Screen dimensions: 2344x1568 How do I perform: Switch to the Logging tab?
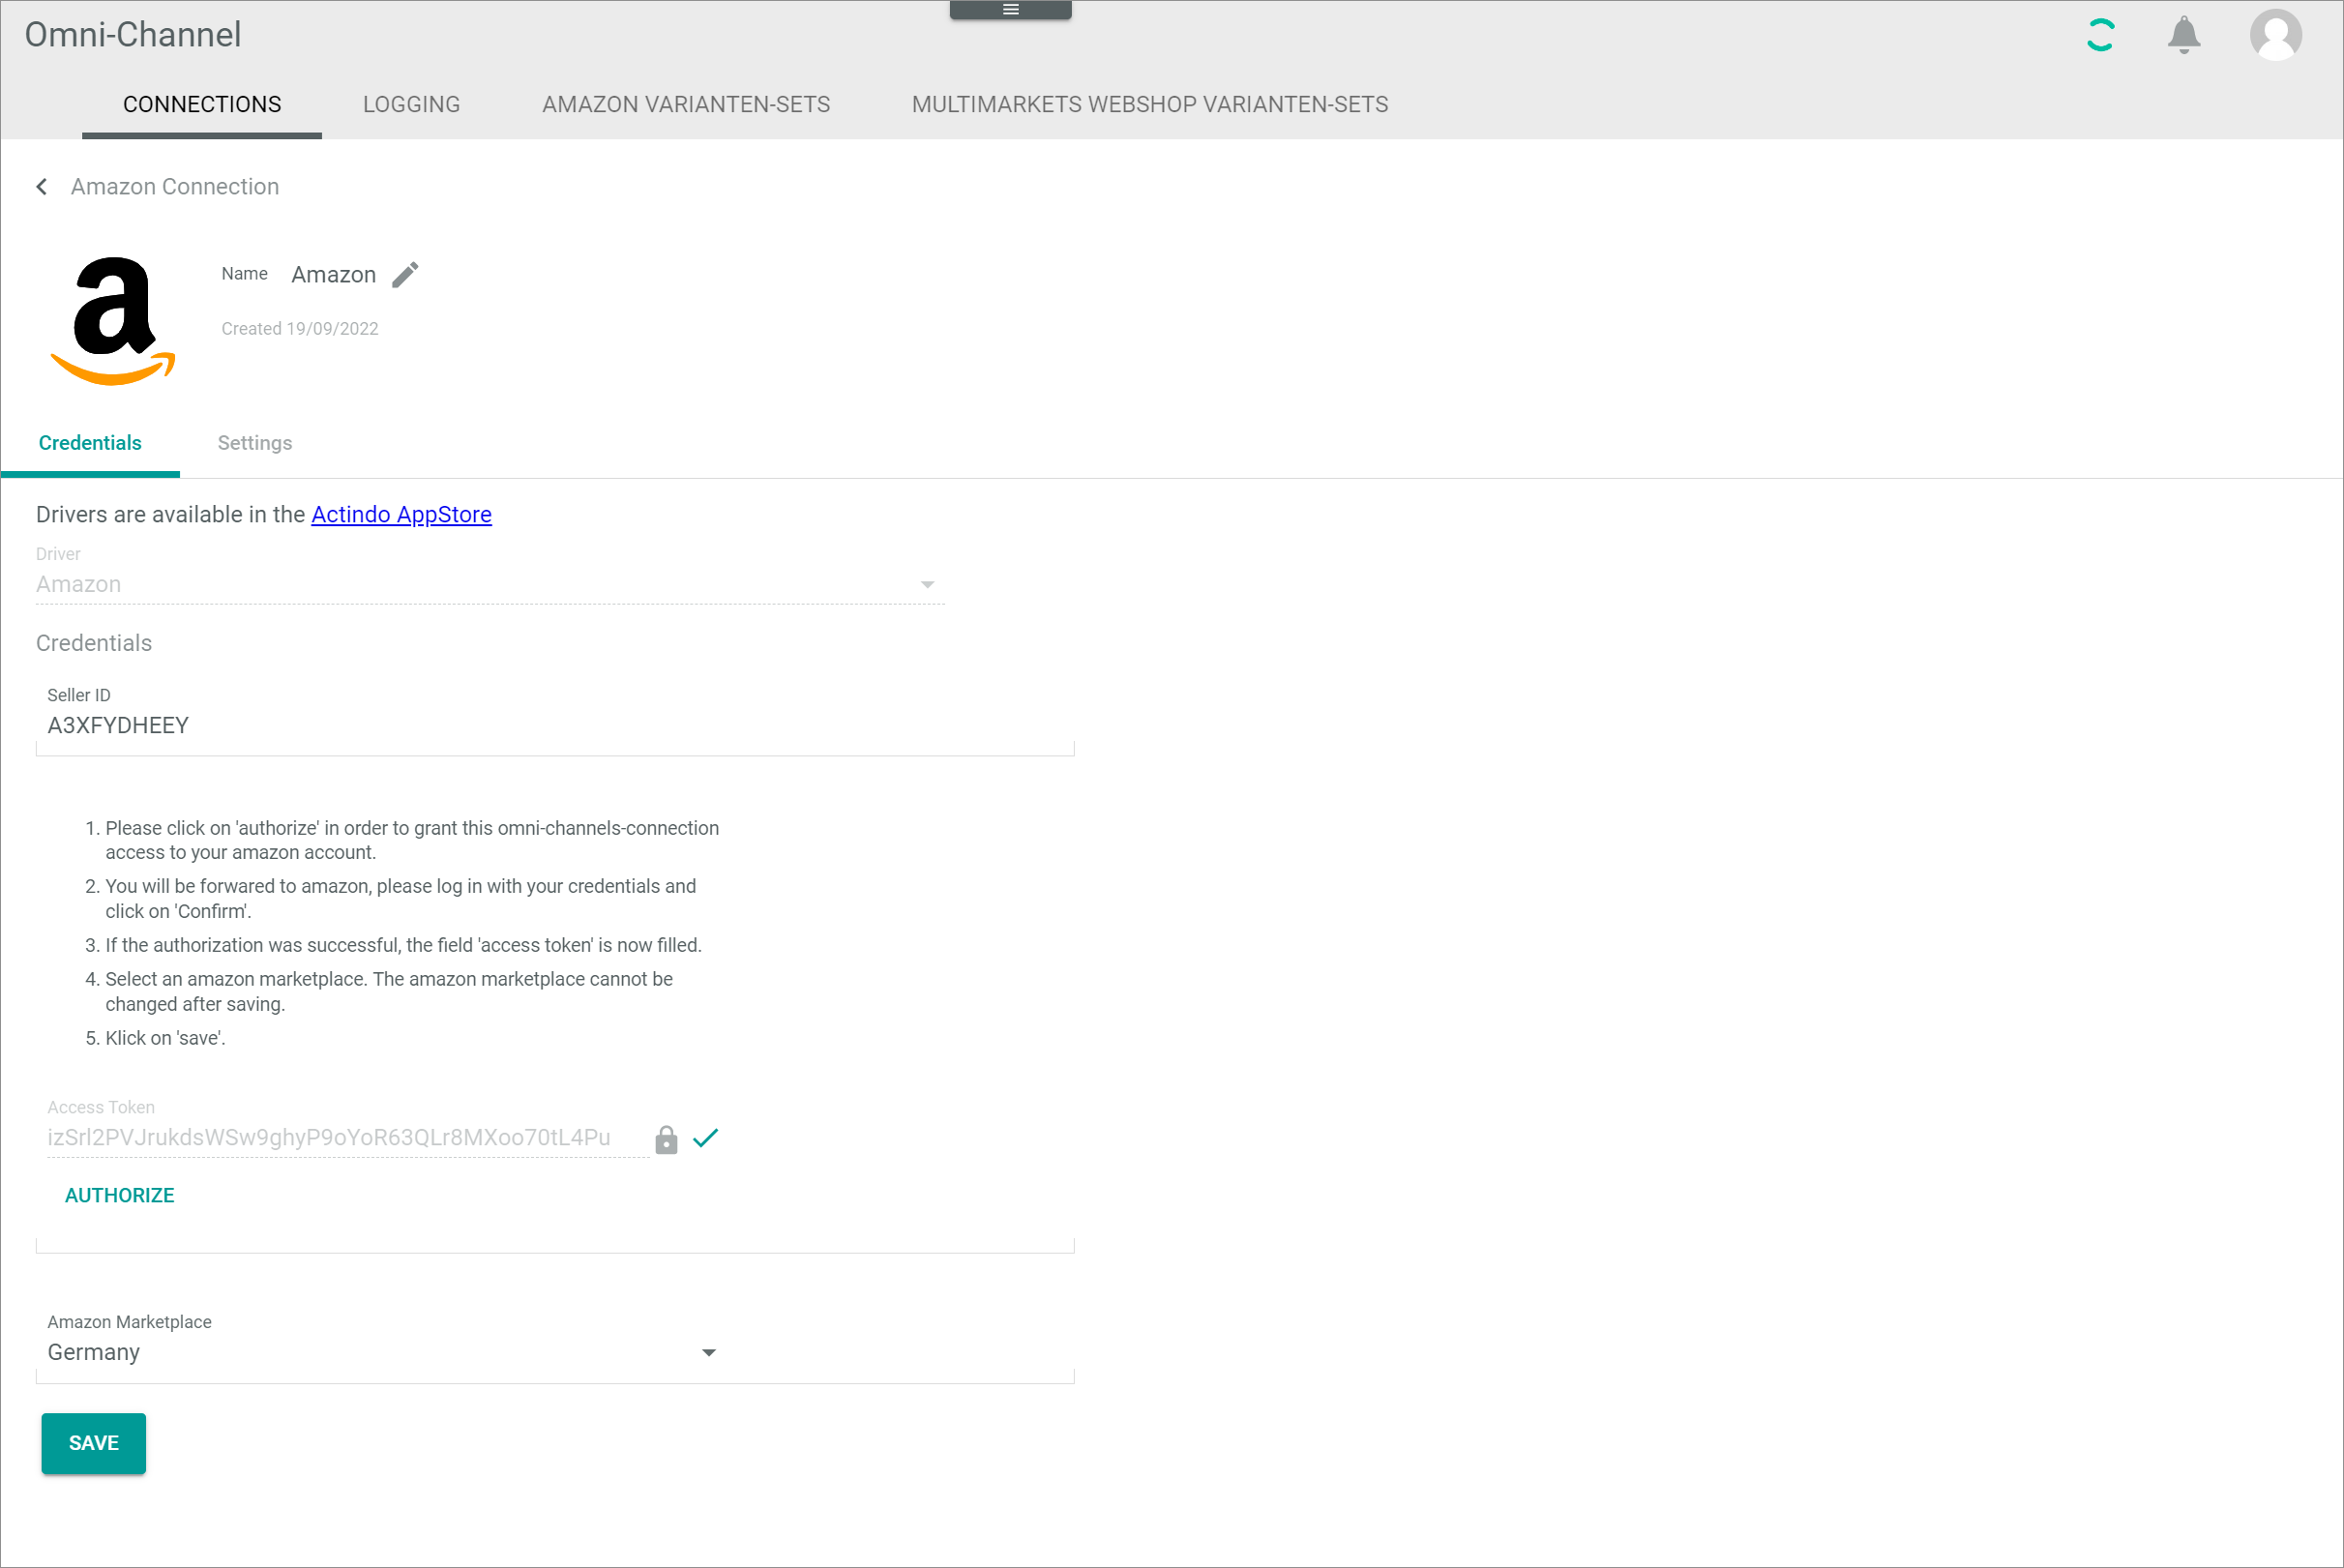coord(411,104)
